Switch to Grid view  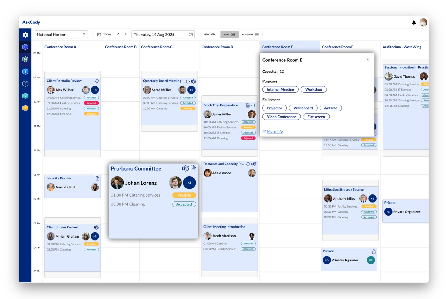[x=229, y=35]
